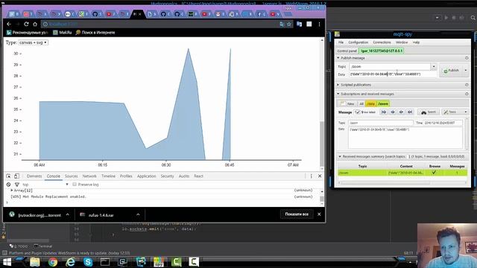Collapse the Received messages summary section

[340, 156]
